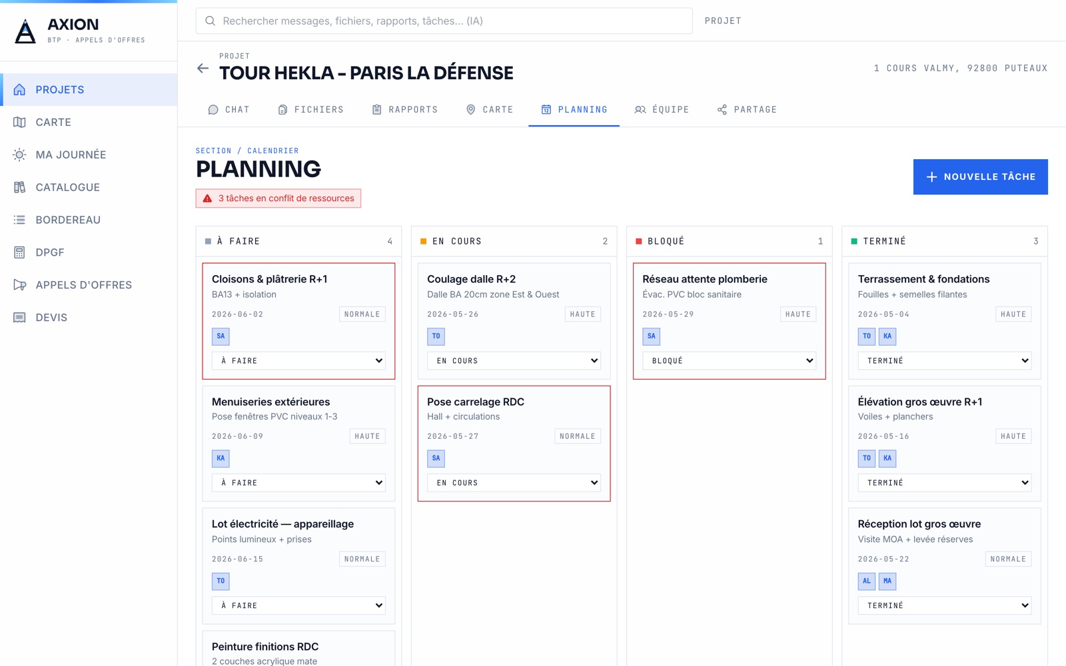Viewport: 1066px width, 666px height.
Task: Open status dropdown of Lot électricité card
Action: pos(298,605)
